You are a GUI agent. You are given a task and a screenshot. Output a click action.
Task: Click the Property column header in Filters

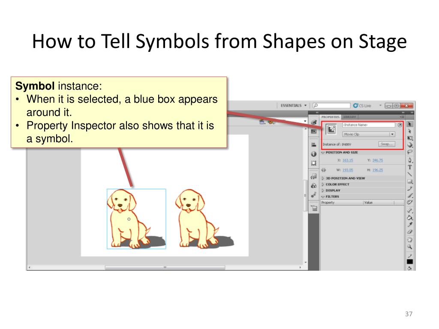coord(342,203)
